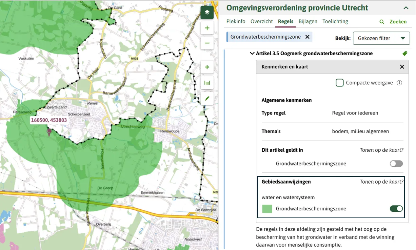Collapse Artikel 3.5 Oogmerk grondwaterbeschermingszone
416x250 pixels.
point(252,53)
